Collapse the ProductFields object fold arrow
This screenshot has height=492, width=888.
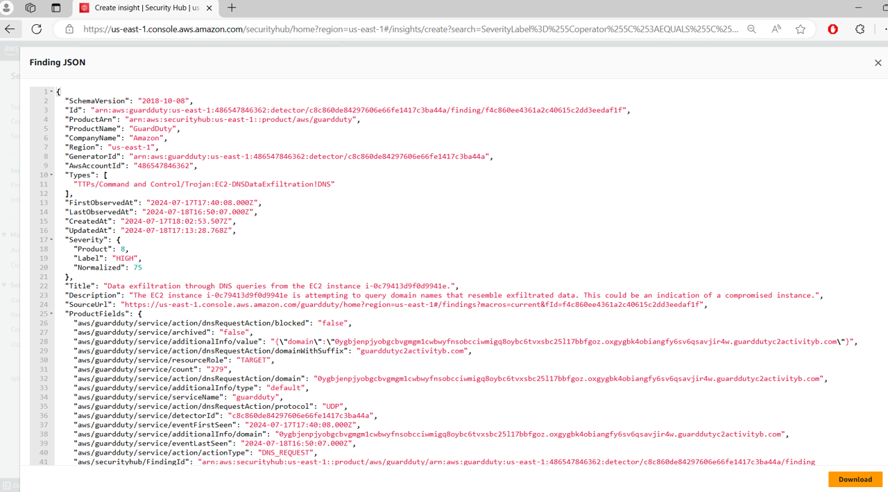pyautogui.click(x=51, y=314)
